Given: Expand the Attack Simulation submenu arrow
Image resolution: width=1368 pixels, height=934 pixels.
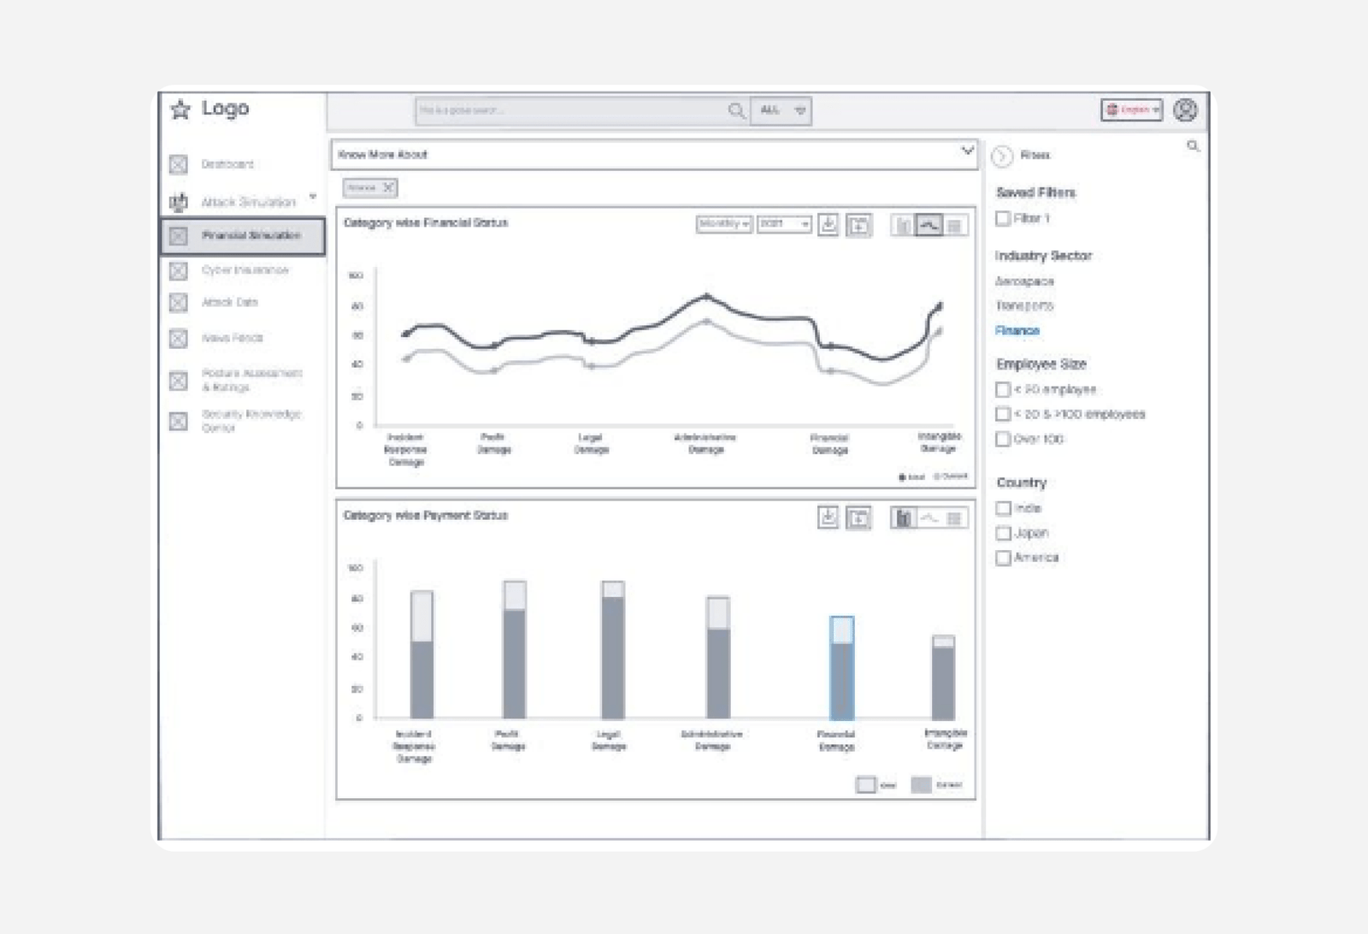Looking at the screenshot, I should tap(313, 198).
